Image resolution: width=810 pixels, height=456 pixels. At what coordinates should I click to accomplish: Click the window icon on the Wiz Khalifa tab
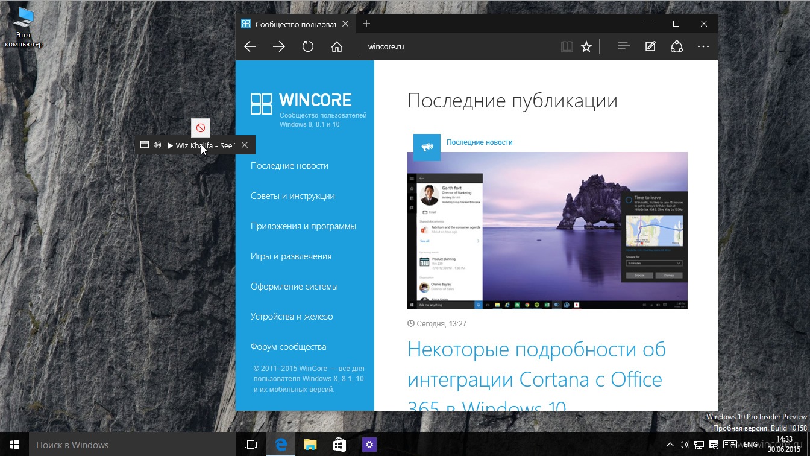pyautogui.click(x=145, y=145)
